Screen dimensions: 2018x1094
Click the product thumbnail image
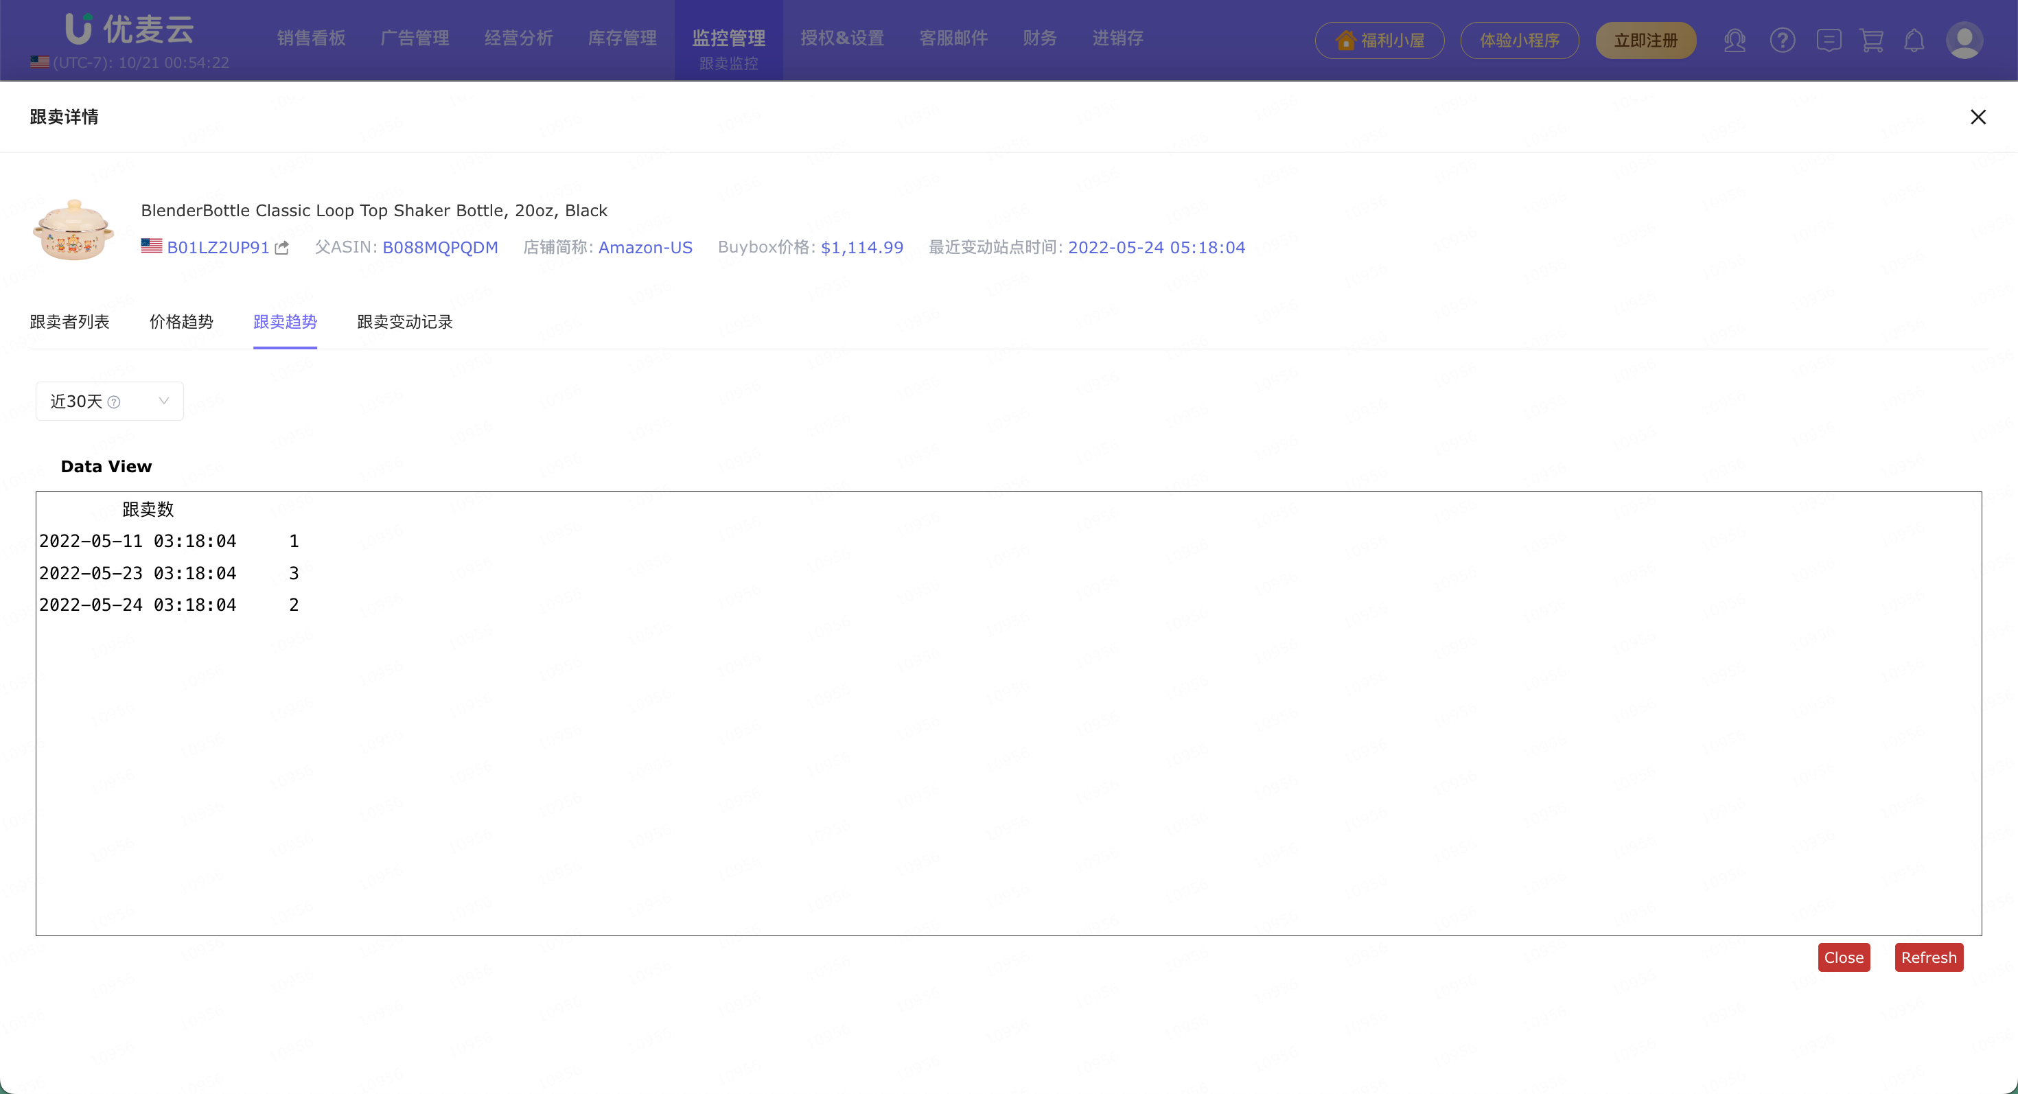coord(73,229)
